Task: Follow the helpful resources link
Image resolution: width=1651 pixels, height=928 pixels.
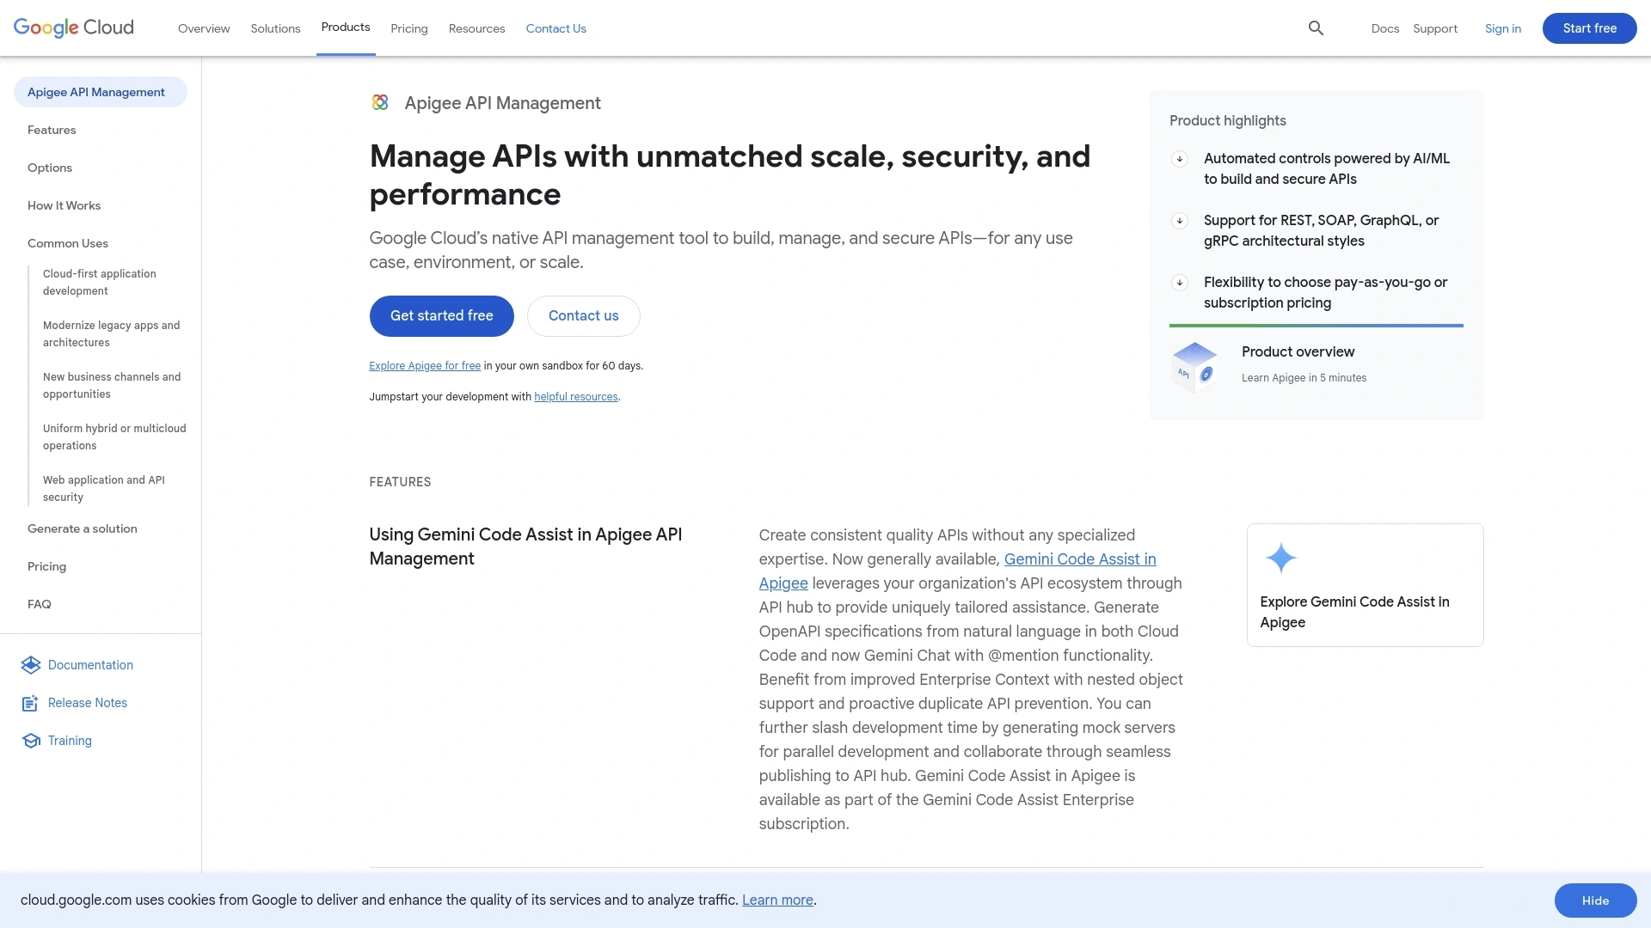Action: pos(576,397)
